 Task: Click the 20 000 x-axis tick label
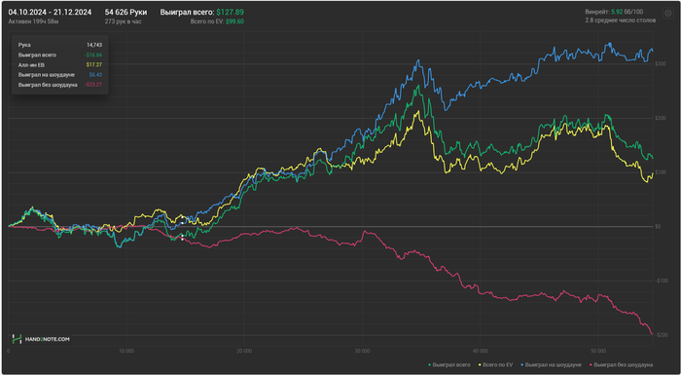[x=244, y=351]
